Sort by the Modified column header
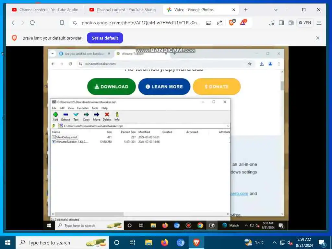 [144, 132]
